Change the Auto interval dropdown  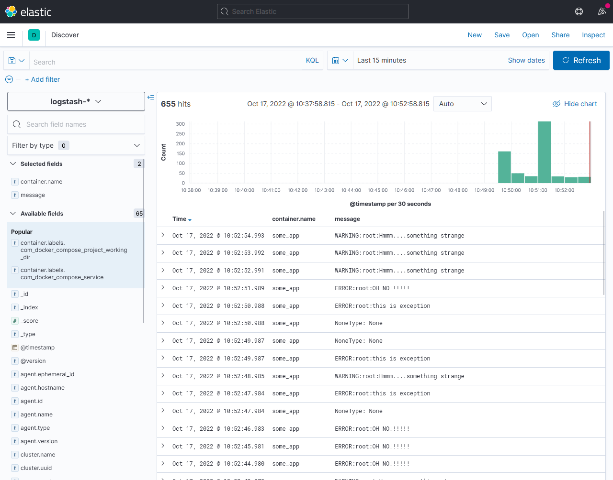[462, 104]
